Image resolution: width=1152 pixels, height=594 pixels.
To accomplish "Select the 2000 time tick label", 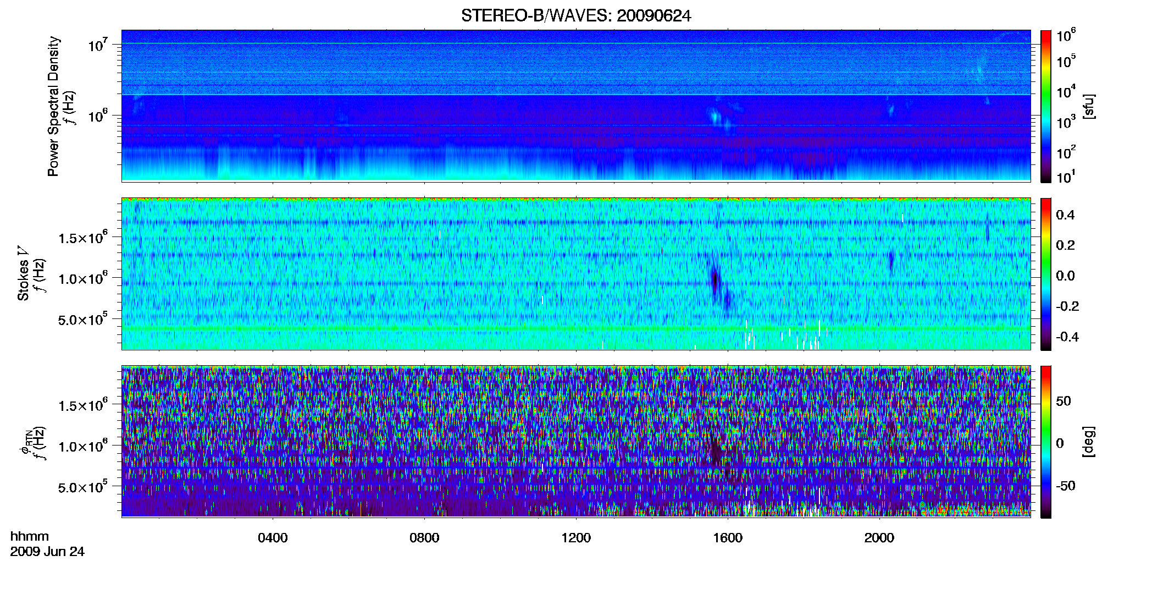I will [x=879, y=537].
